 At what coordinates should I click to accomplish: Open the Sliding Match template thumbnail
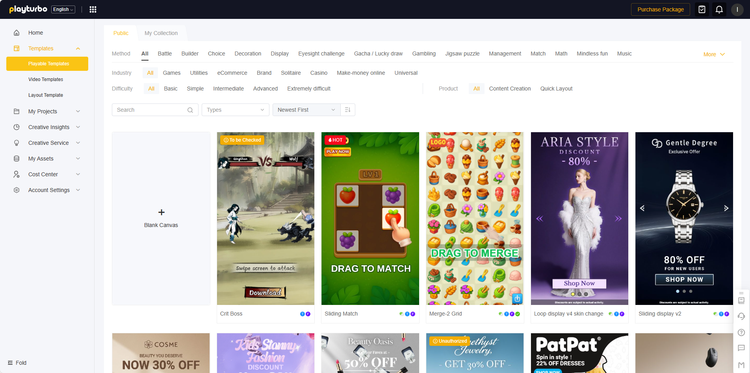[370, 218]
